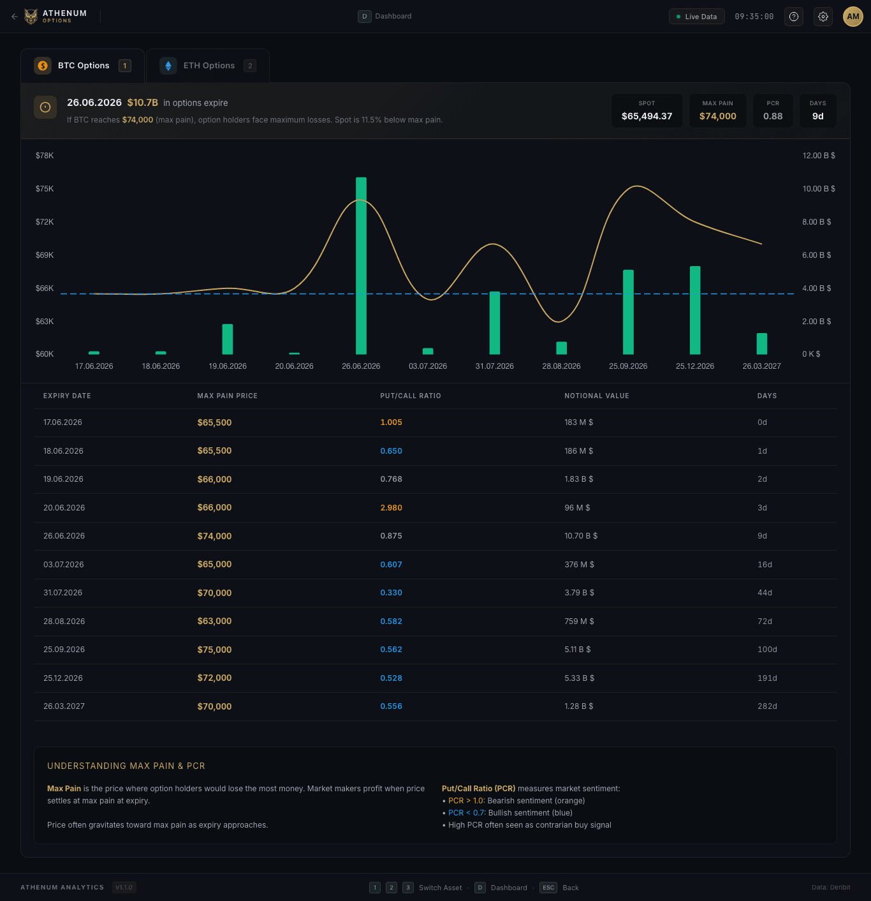Click the 100d days value
Image resolution: width=871 pixels, height=901 pixels.
[x=767, y=650]
